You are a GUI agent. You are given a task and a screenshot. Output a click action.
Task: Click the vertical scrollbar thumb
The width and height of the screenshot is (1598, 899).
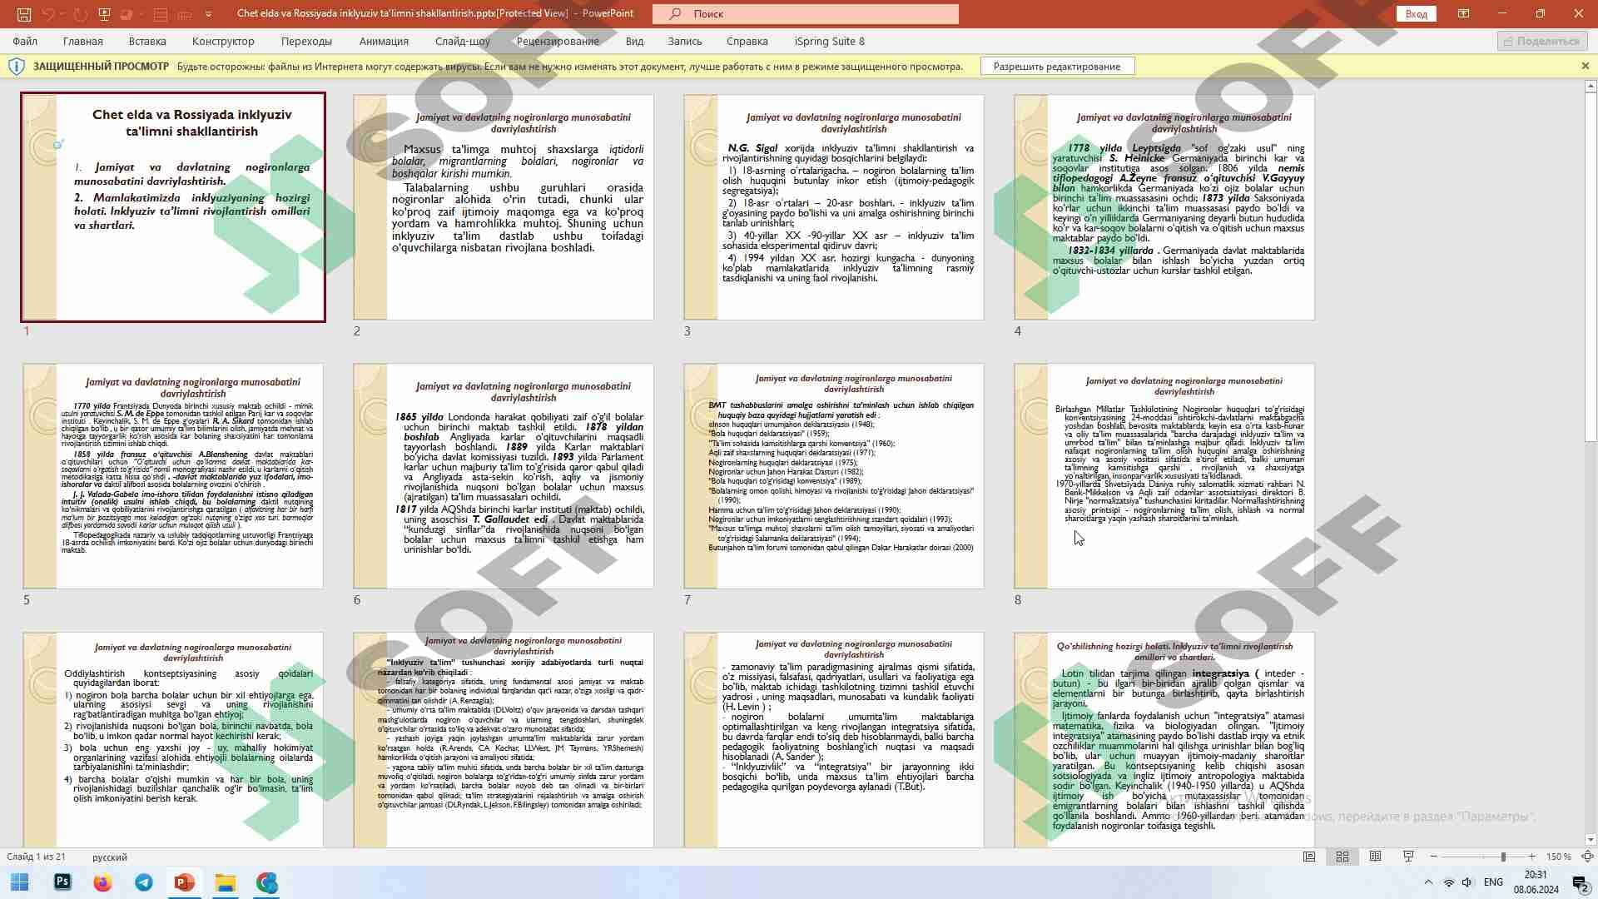point(1591,266)
